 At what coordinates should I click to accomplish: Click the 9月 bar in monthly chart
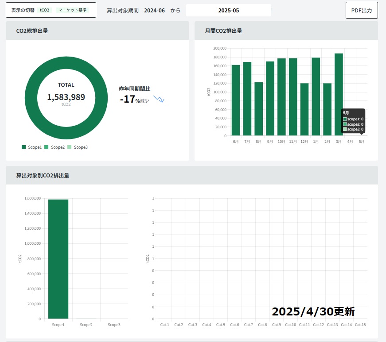[270, 99]
